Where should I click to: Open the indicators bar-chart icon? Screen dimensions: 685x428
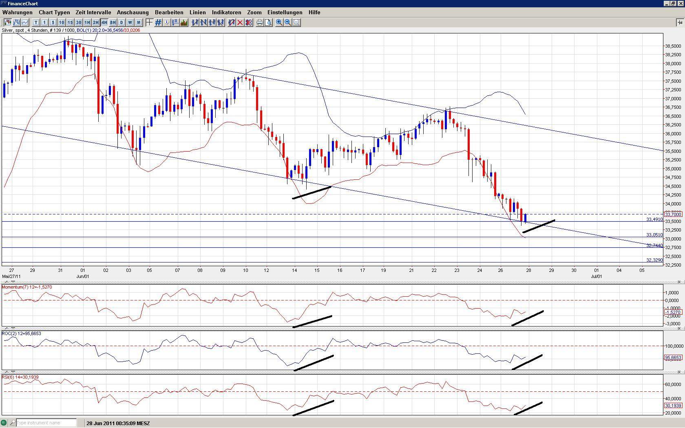pos(183,22)
